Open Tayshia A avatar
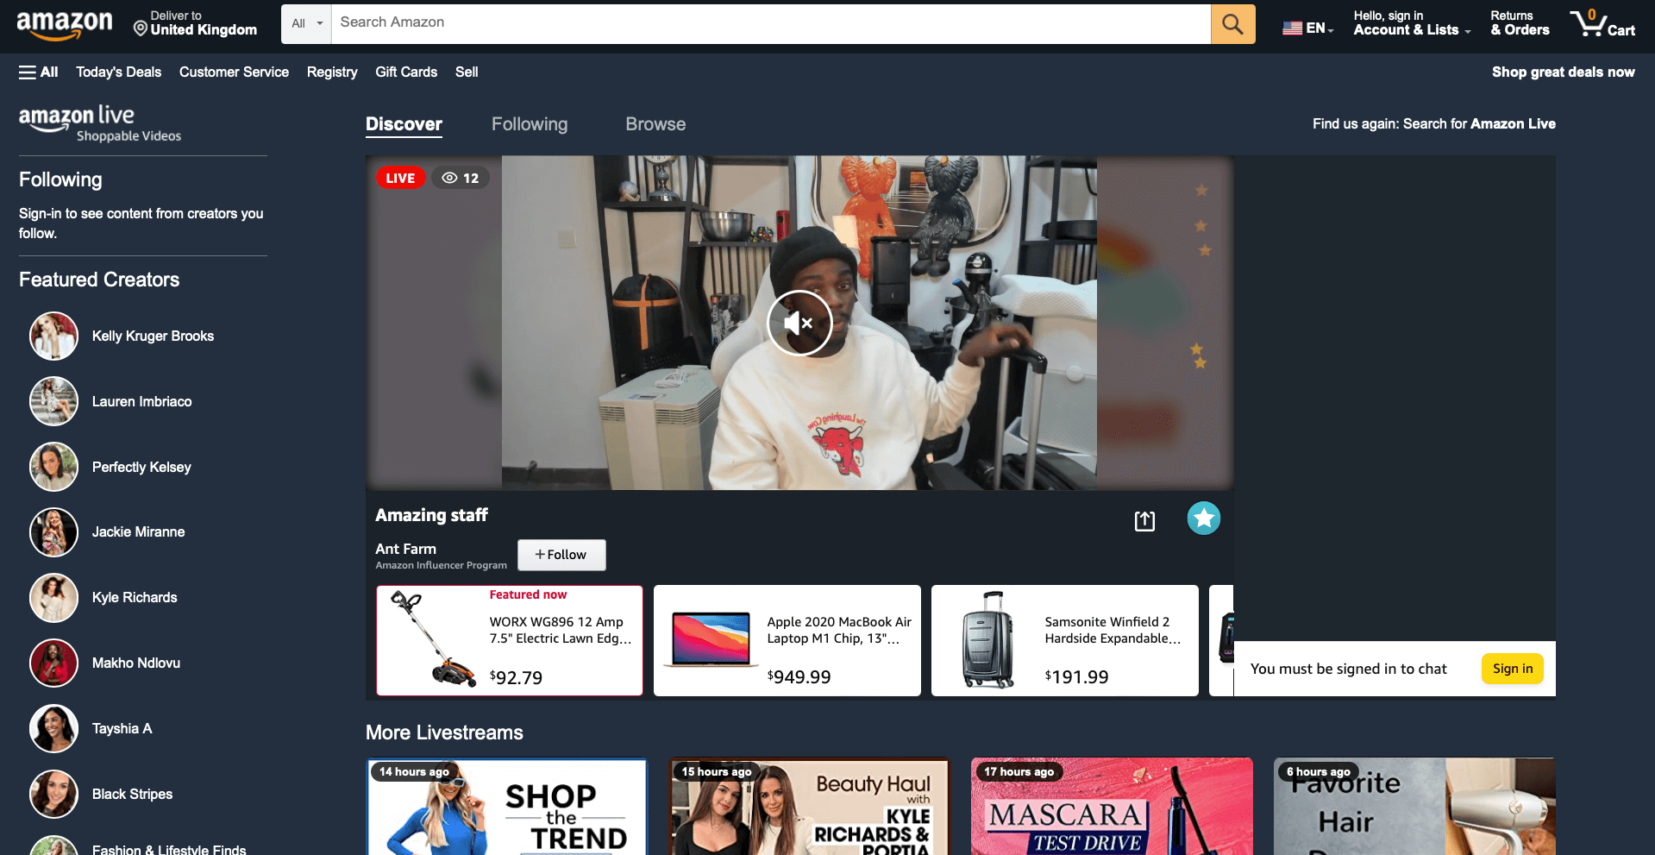This screenshot has height=855, width=1655. [53, 728]
